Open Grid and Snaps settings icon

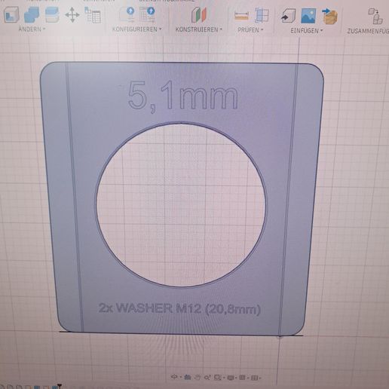tap(242, 378)
